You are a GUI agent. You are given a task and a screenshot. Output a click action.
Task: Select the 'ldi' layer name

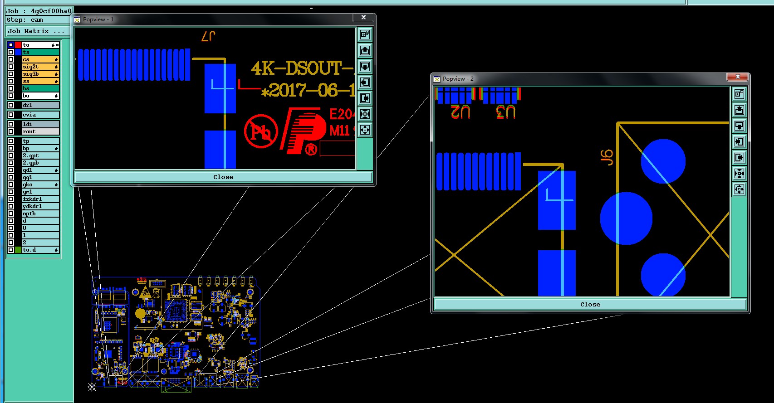(41, 124)
